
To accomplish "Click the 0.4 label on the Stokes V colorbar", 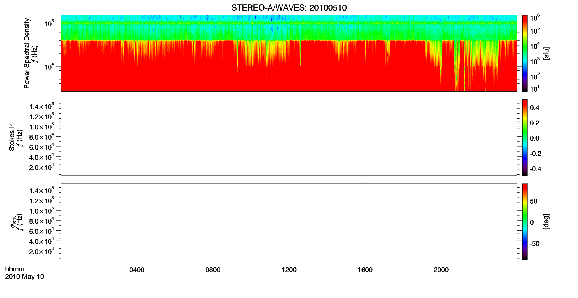I will tap(534, 108).
